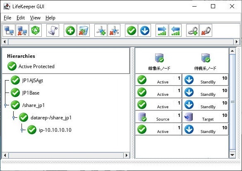Select the JP1Base resource in hierarchy tree
242x171 pixels.
pyautogui.click(x=31, y=93)
